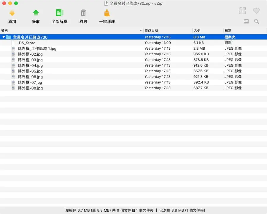This screenshot has height=214, width=267.
Task: Click the file icon of 轉外框-05.jpg
Action: click(x=13, y=71)
